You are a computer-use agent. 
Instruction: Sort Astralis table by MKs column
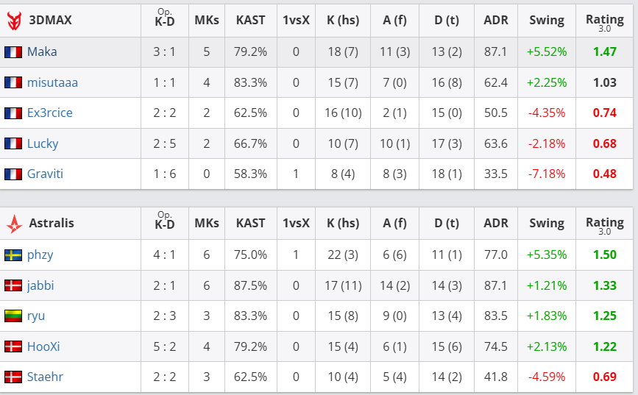click(207, 224)
